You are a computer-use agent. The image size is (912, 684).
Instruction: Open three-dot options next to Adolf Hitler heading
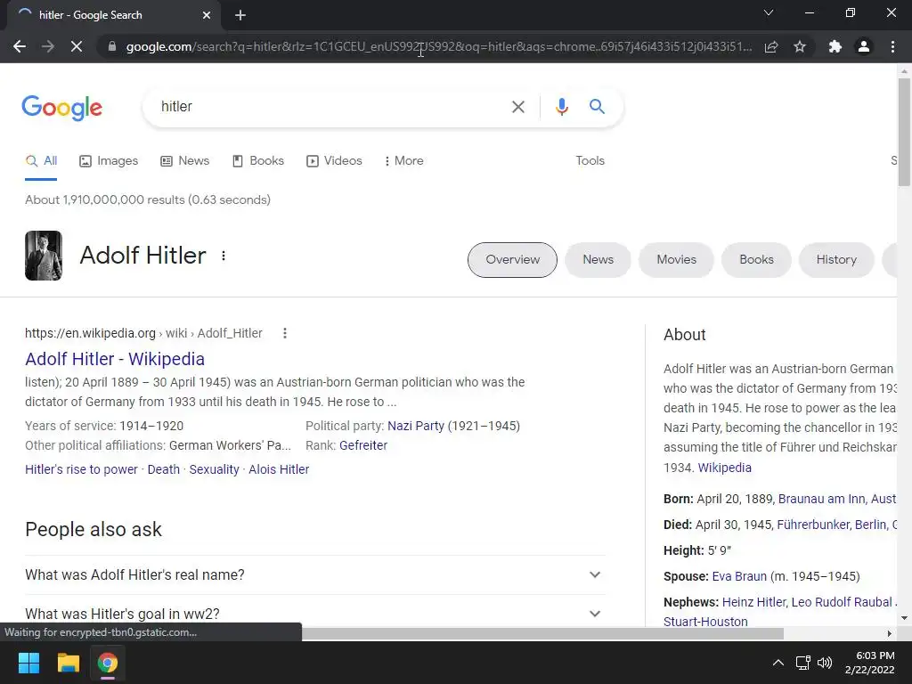pyautogui.click(x=224, y=256)
